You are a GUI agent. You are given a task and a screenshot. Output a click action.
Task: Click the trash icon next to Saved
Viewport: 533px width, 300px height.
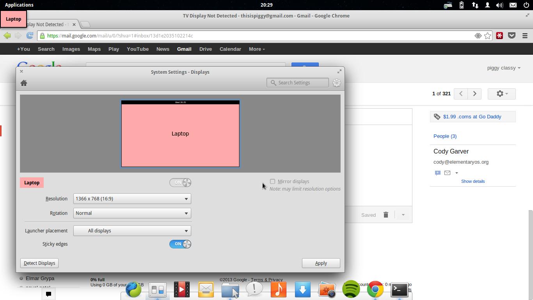[x=386, y=215]
